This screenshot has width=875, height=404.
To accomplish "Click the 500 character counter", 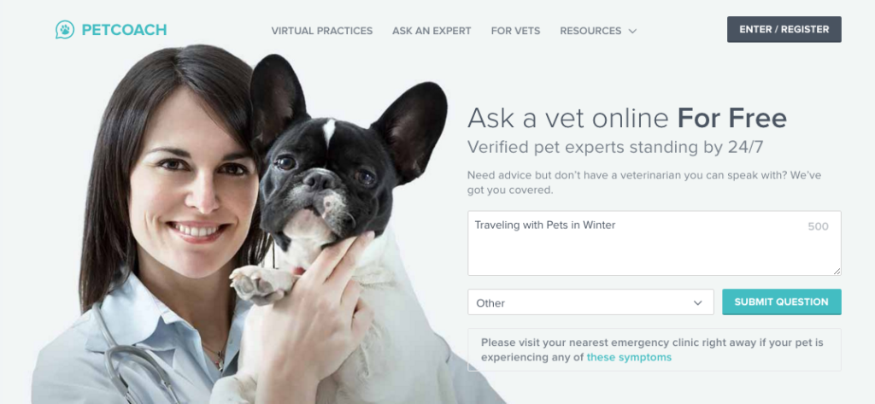I will click(x=818, y=226).
